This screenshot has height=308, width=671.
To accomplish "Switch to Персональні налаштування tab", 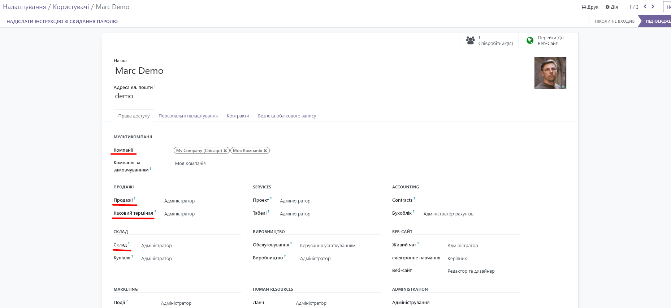I will pyautogui.click(x=188, y=116).
